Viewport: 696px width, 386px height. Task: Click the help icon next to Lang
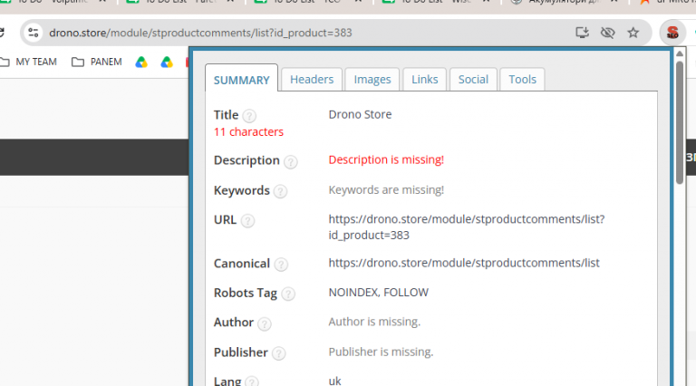pyautogui.click(x=252, y=381)
